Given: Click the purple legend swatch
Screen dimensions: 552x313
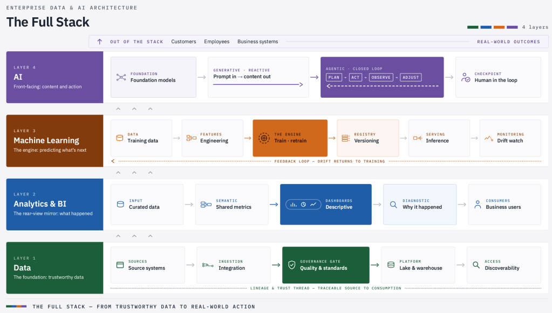Looking at the screenshot, I should coord(512,27).
